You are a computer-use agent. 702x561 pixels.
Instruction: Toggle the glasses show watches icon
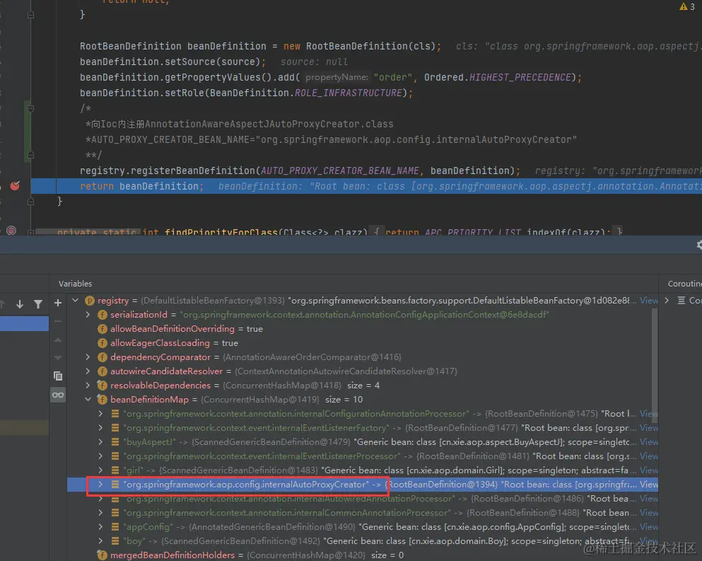pos(58,395)
